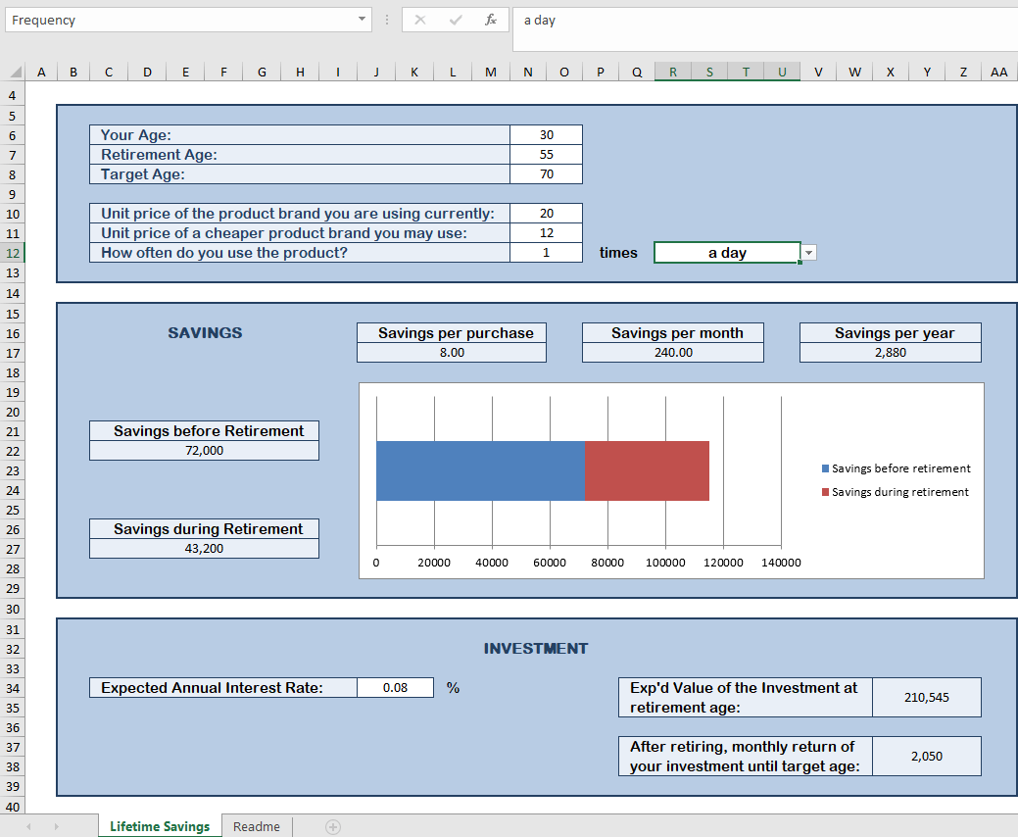The width and height of the screenshot is (1018, 837).
Task: Click the formula bar text 'a day'
Action: point(540,20)
